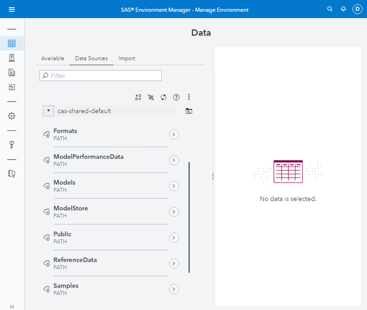Select the ModelStore caslib row

click(111, 212)
